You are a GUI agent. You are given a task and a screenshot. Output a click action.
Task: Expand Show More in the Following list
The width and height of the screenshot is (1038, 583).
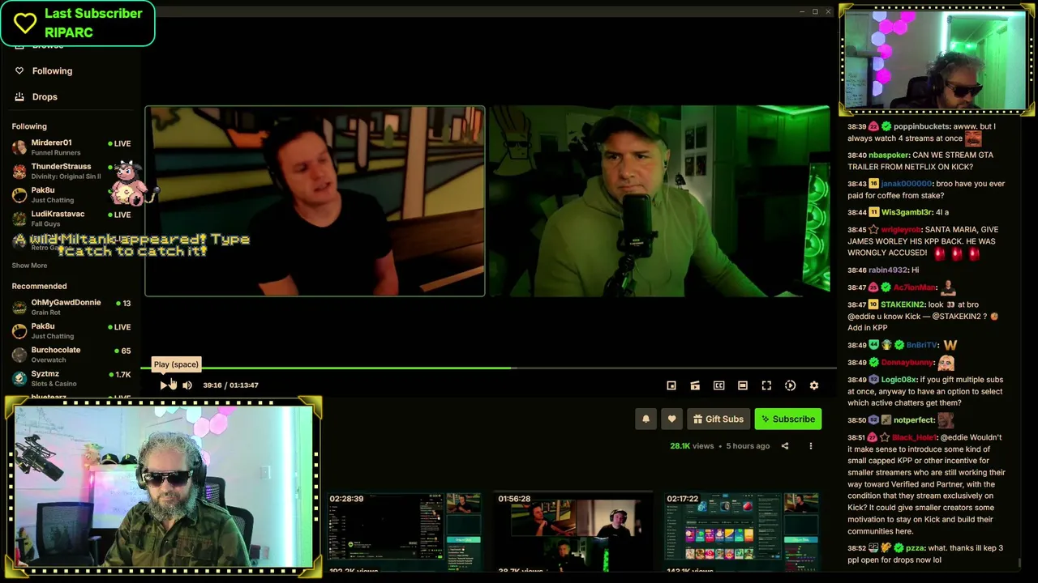29,266
